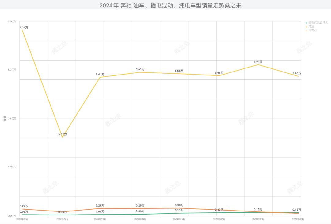Select the 7.24万 data point label

(x=24, y=28)
